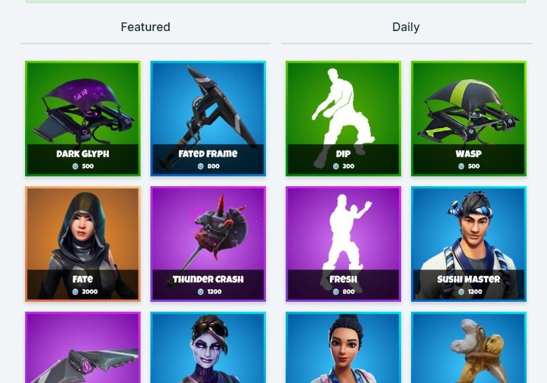Choose the Wasp glider item
Viewport: 547px width, 383px height.
pyautogui.click(x=468, y=118)
